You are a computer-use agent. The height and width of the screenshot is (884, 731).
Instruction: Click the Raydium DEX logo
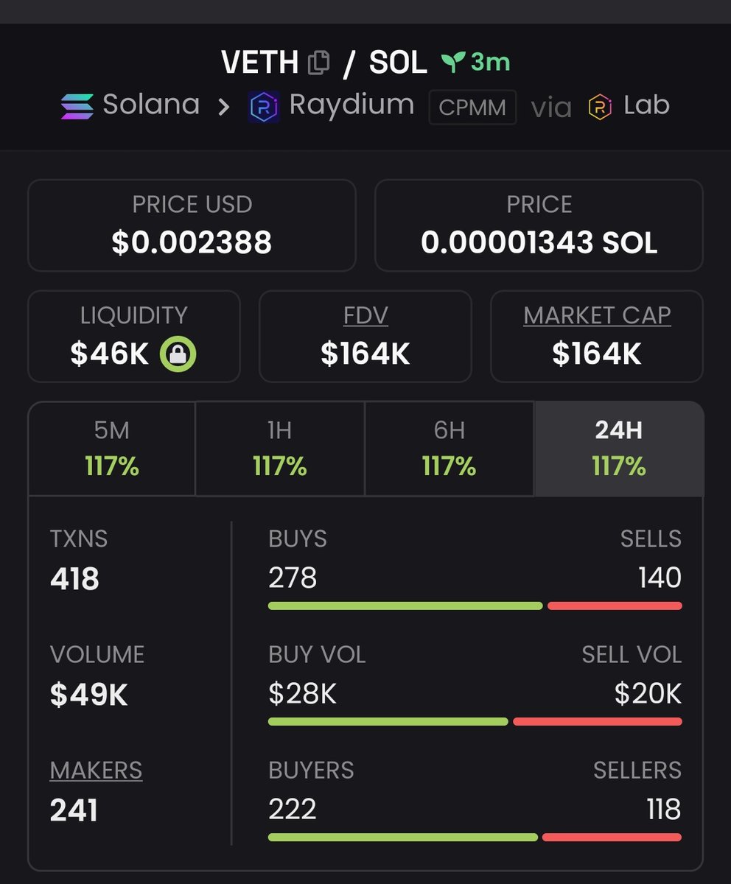coord(264,107)
